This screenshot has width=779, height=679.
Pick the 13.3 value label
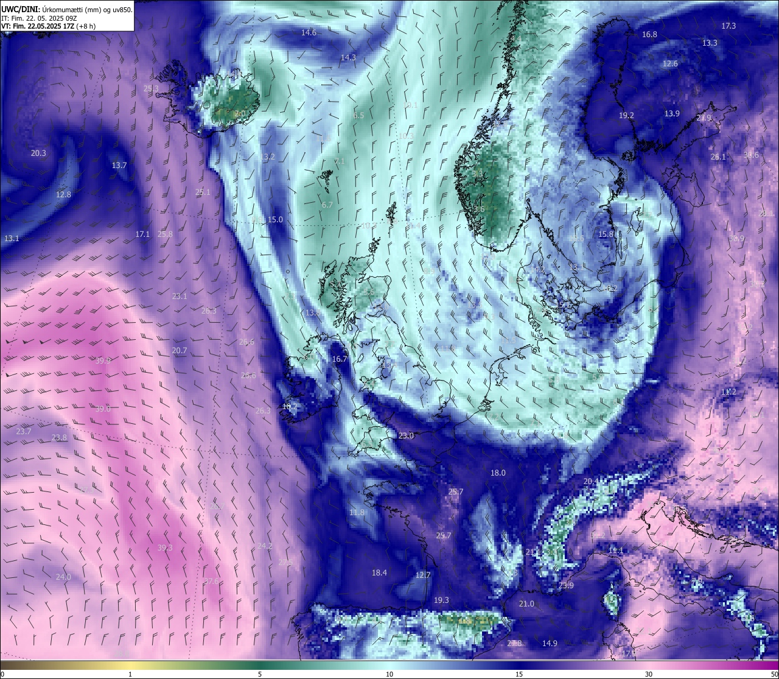pos(710,43)
